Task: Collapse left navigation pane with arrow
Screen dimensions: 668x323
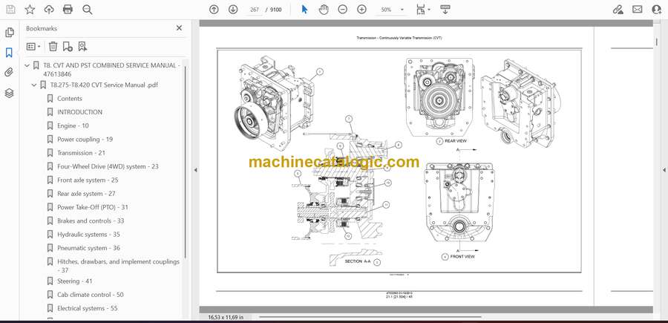Action: (195, 170)
